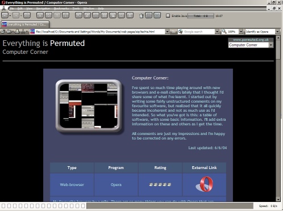Open the Window menu
Screen dimensions: 283x211
[x=89, y=9]
